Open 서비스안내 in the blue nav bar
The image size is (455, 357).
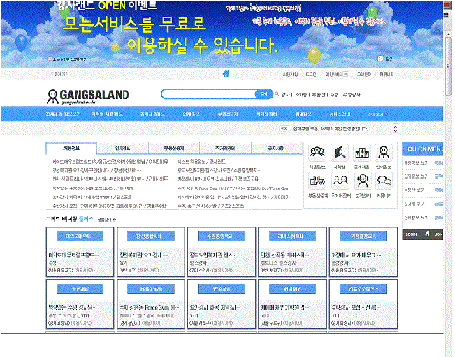340,114
